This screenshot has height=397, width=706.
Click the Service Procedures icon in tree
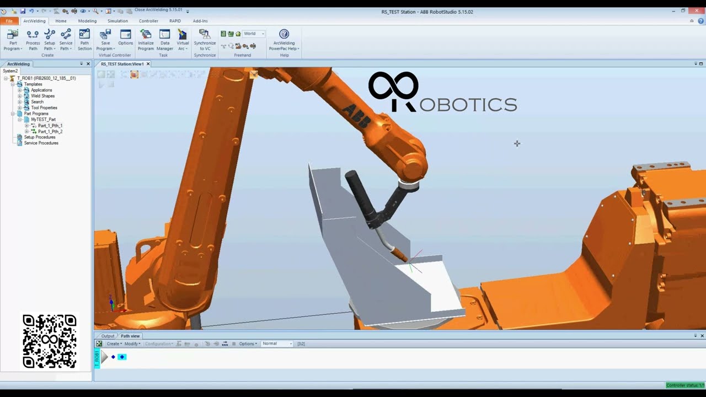click(x=20, y=143)
